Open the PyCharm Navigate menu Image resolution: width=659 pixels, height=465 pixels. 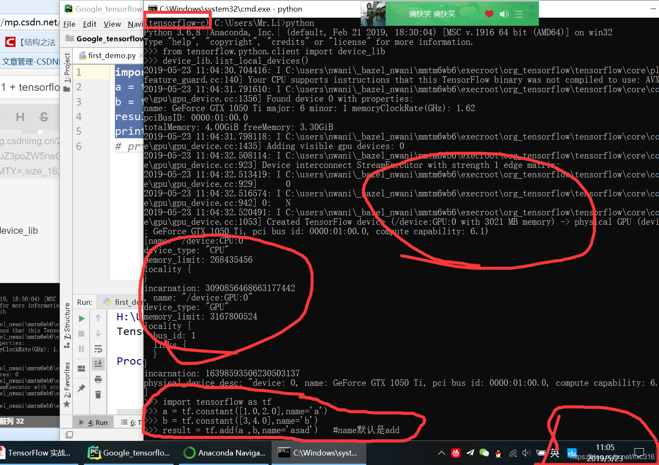pos(136,24)
